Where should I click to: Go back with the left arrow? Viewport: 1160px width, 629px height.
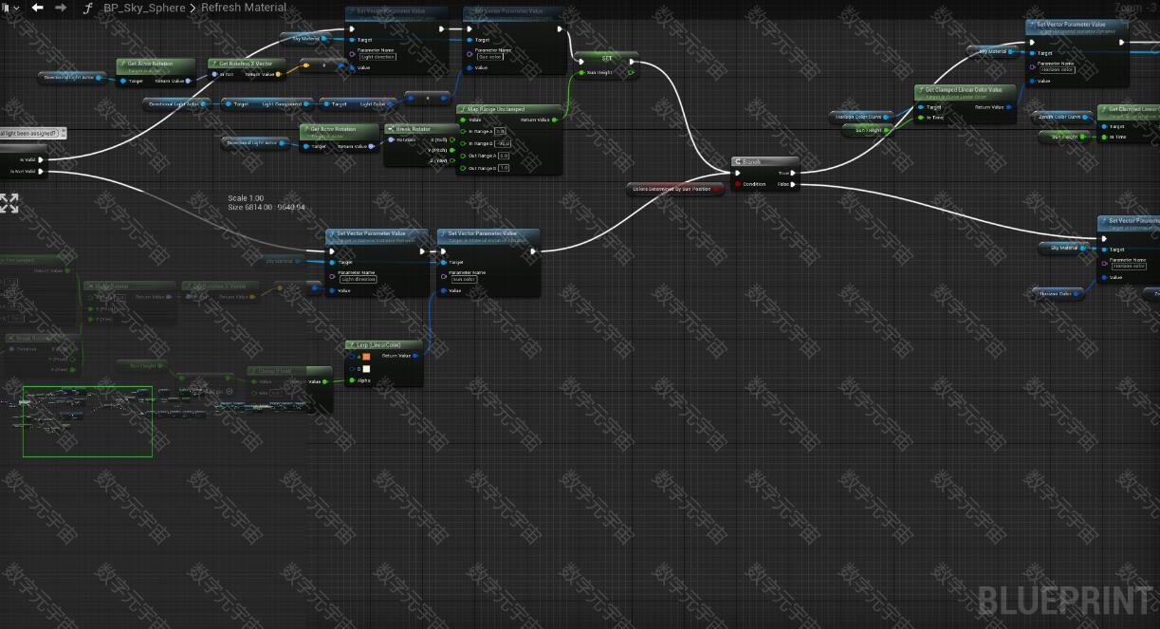click(38, 8)
